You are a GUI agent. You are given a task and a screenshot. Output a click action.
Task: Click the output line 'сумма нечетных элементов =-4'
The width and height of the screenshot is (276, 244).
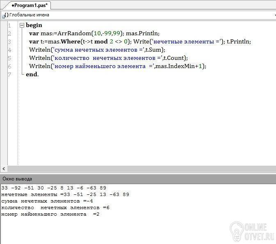point(47,201)
